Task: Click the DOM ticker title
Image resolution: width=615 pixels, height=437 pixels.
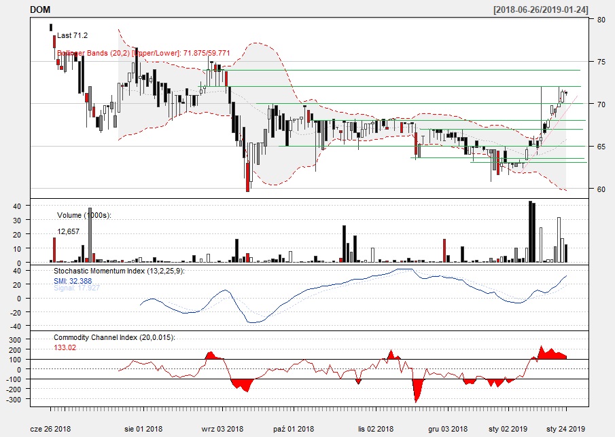Action: click(40, 9)
